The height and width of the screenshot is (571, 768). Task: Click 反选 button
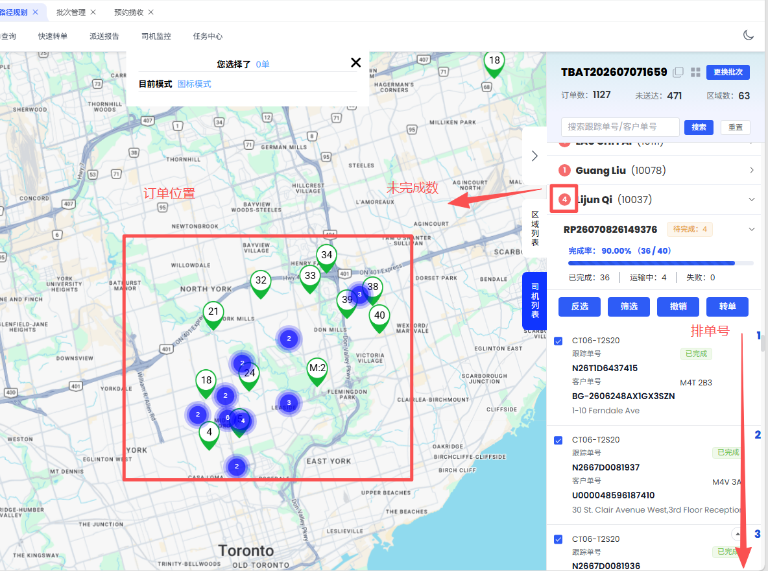click(579, 306)
